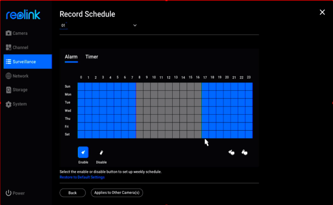Click the hour 23 column header
Screen dimensions: 333x205
(249, 77)
